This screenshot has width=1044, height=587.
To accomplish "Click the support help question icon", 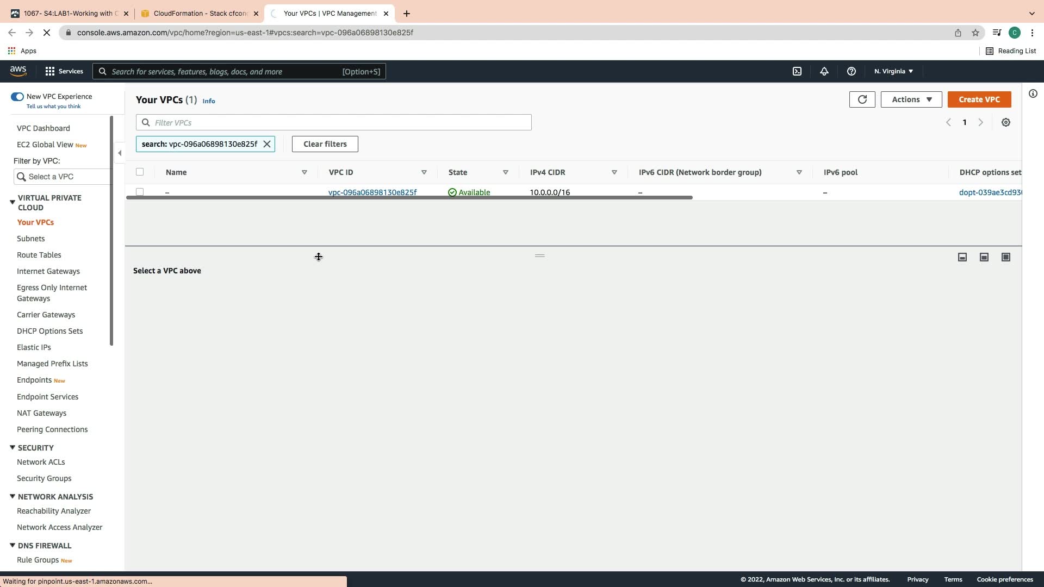I will (x=851, y=71).
